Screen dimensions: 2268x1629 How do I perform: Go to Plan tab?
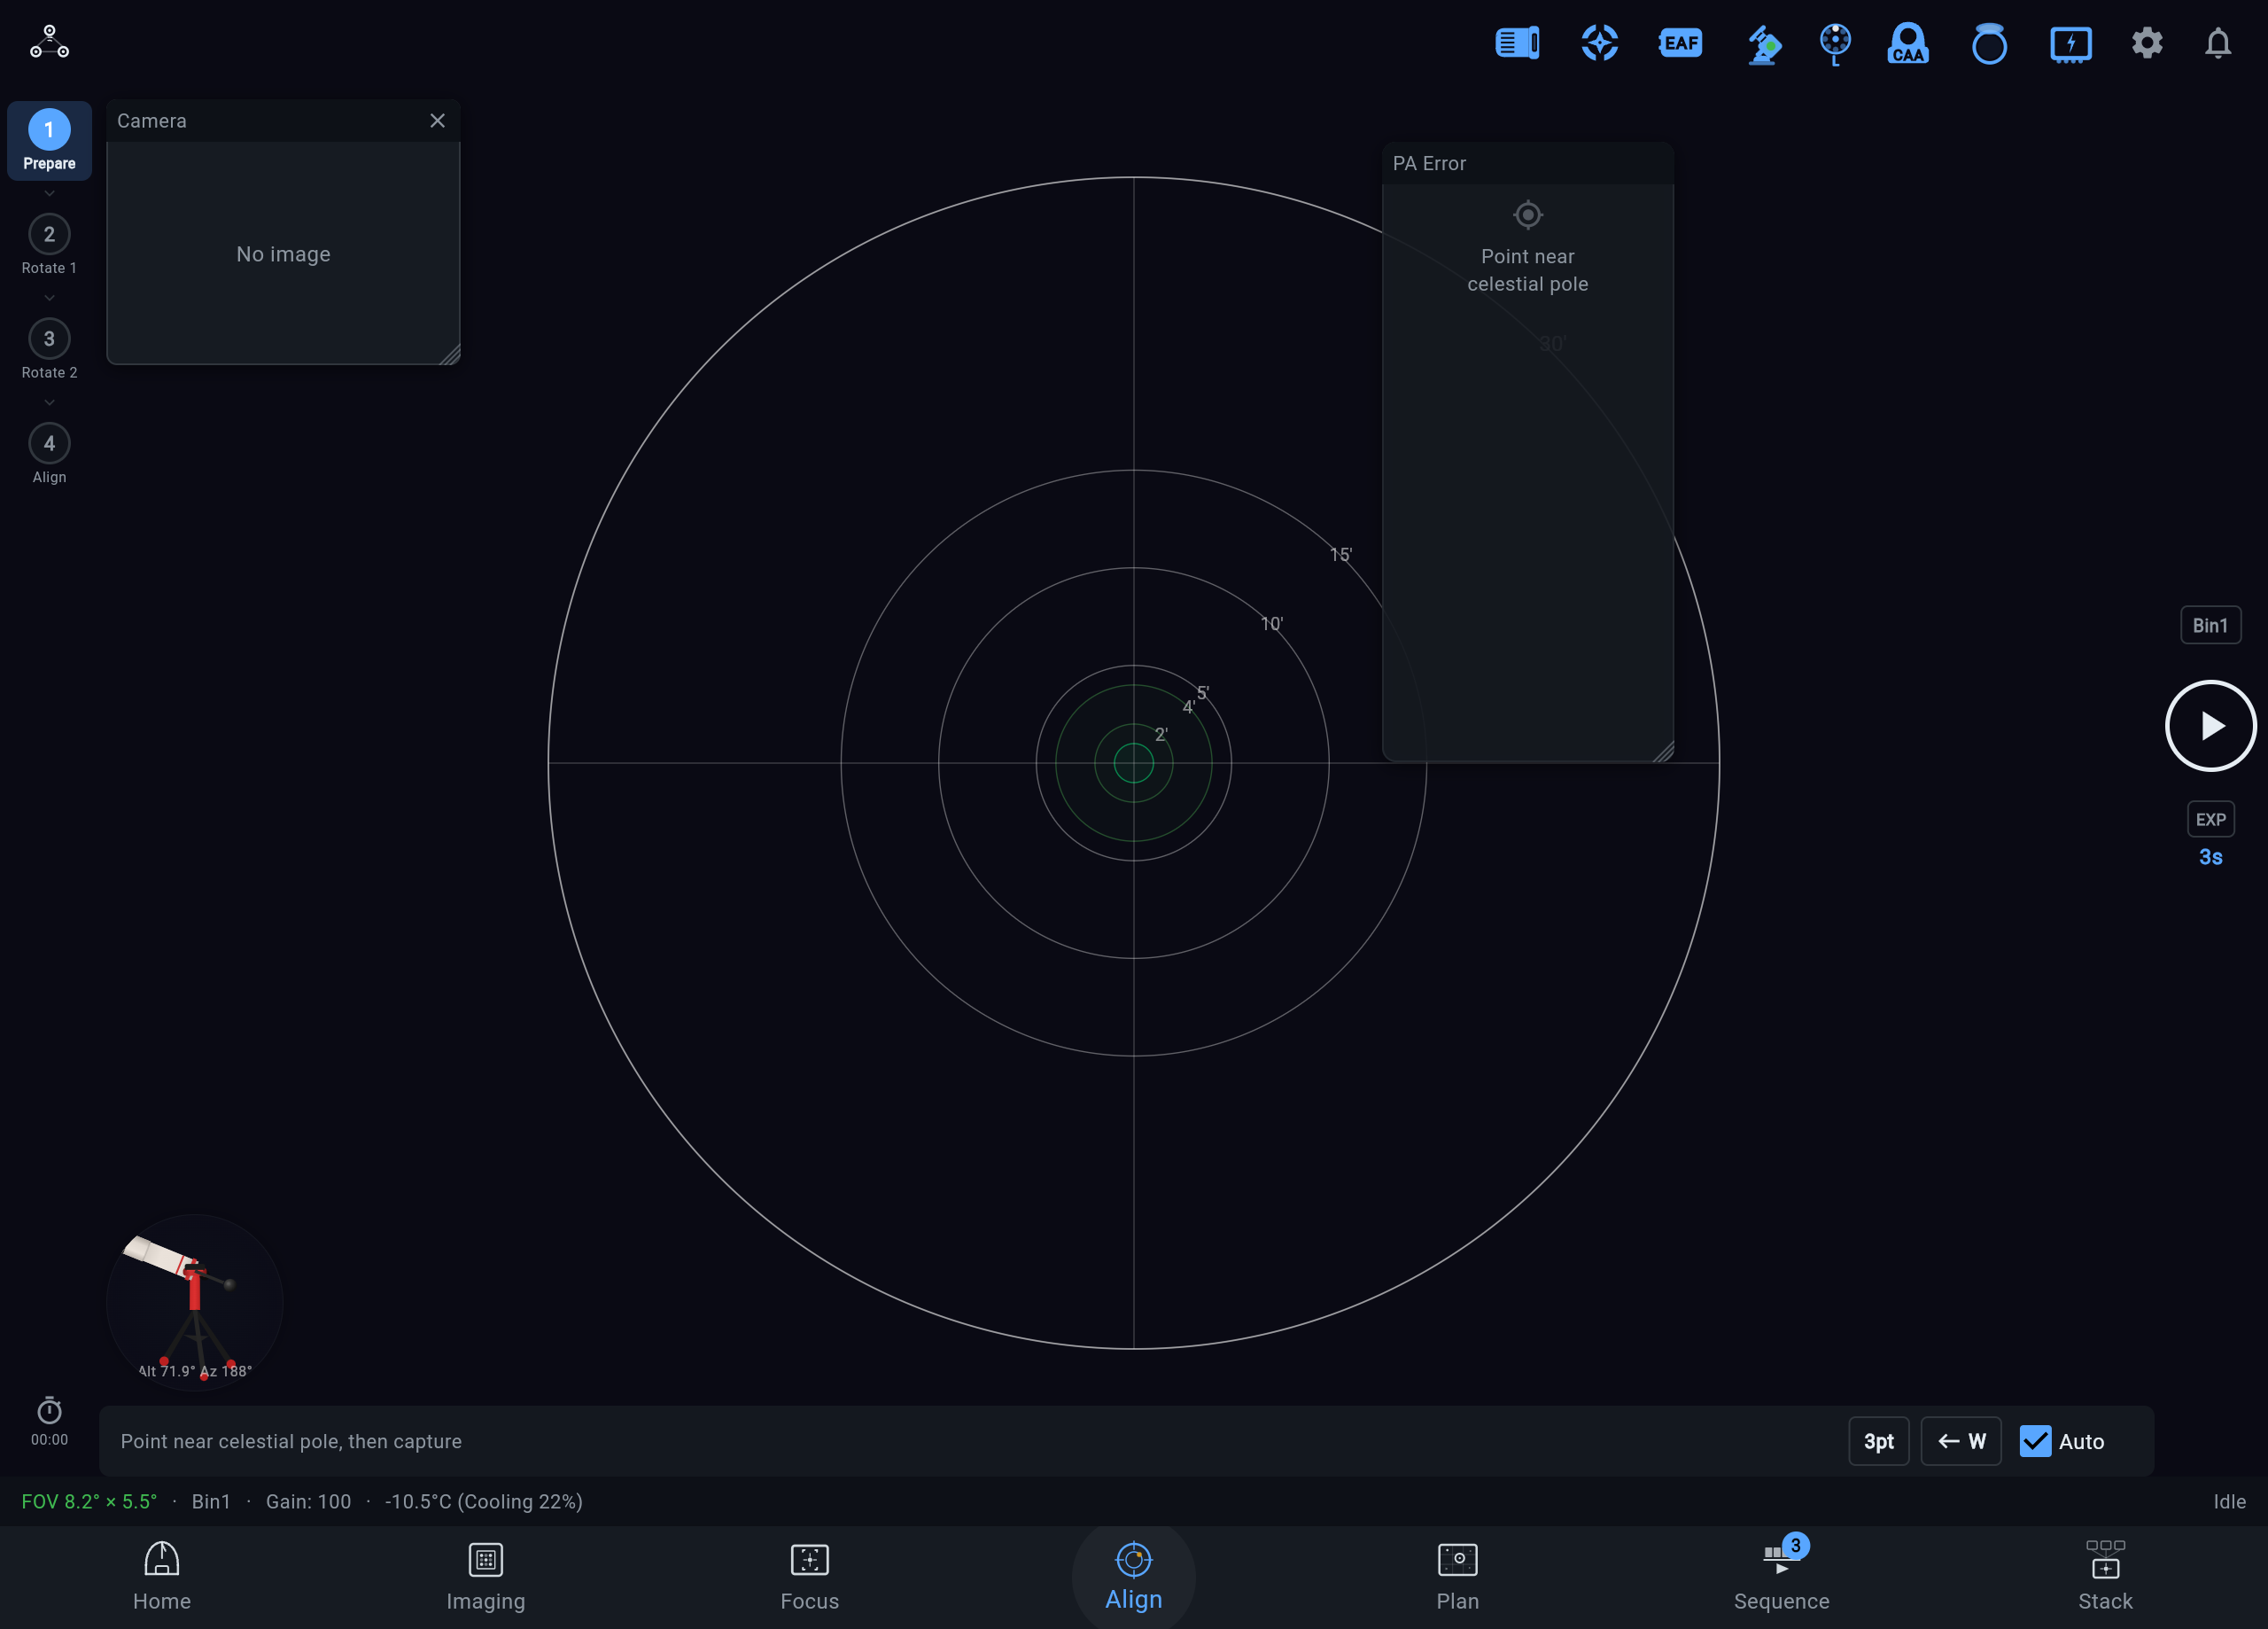[x=1458, y=1577]
